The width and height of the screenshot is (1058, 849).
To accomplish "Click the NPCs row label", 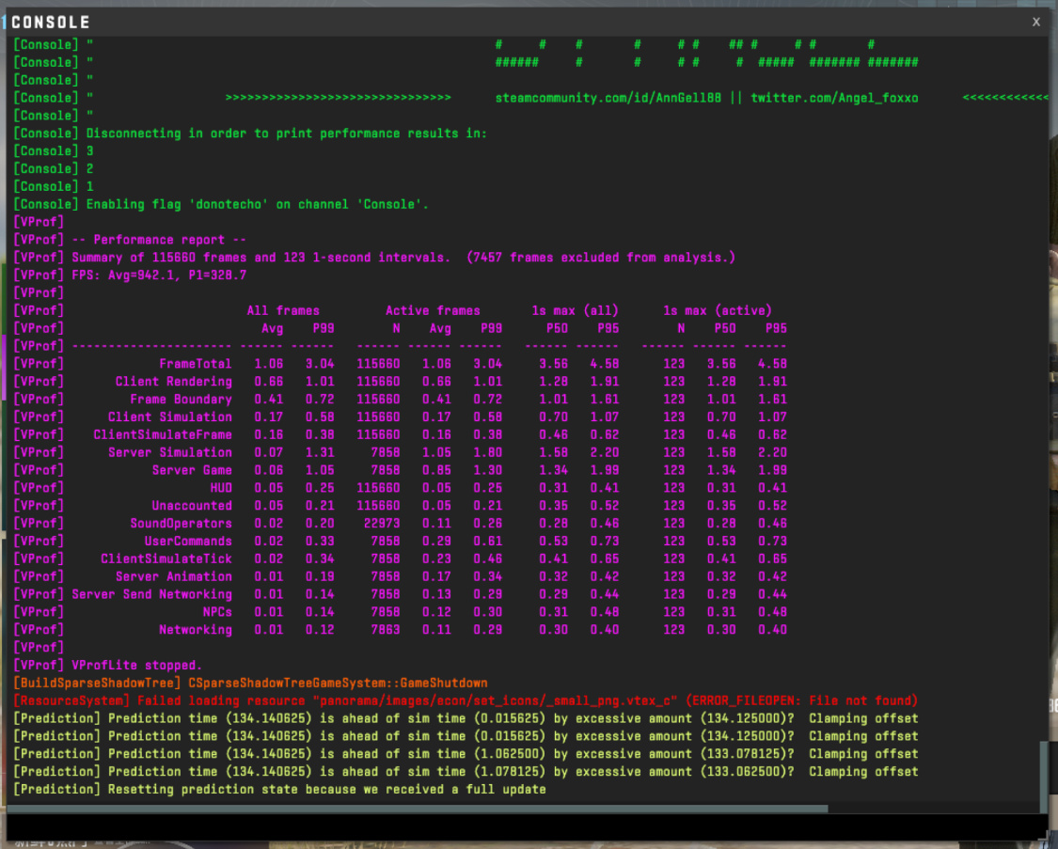I will (217, 612).
